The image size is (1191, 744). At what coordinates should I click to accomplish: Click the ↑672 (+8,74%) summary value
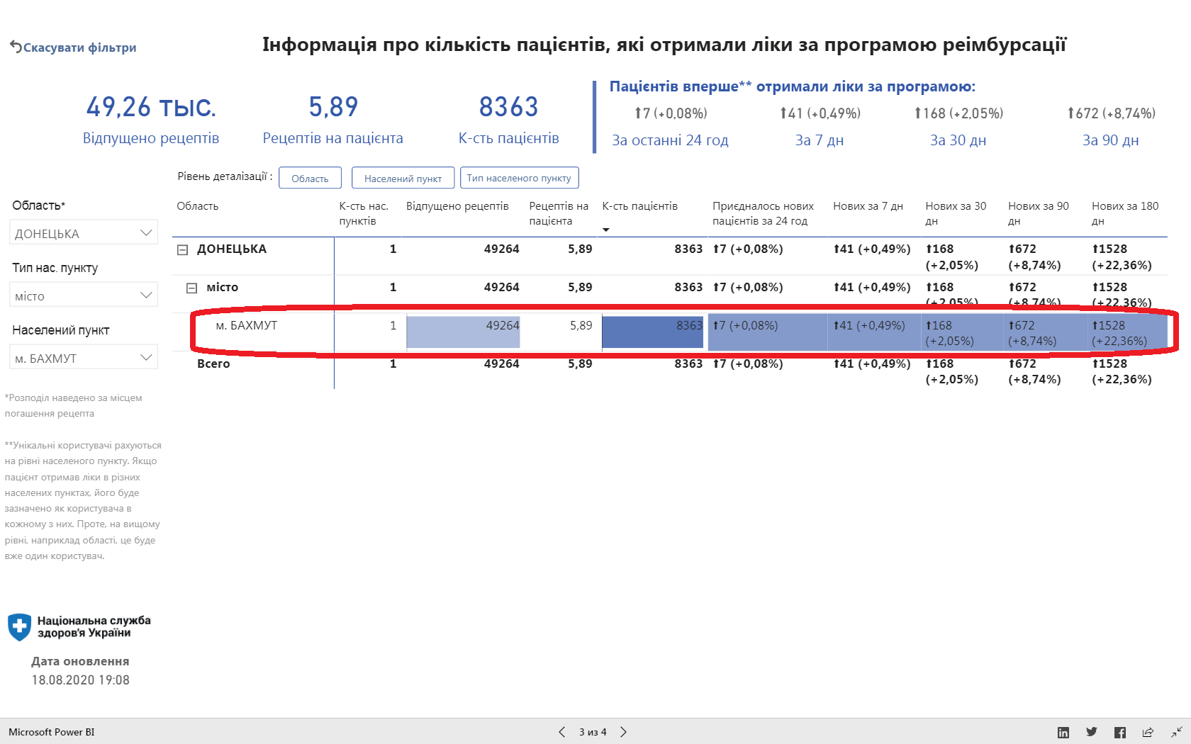point(1112,113)
